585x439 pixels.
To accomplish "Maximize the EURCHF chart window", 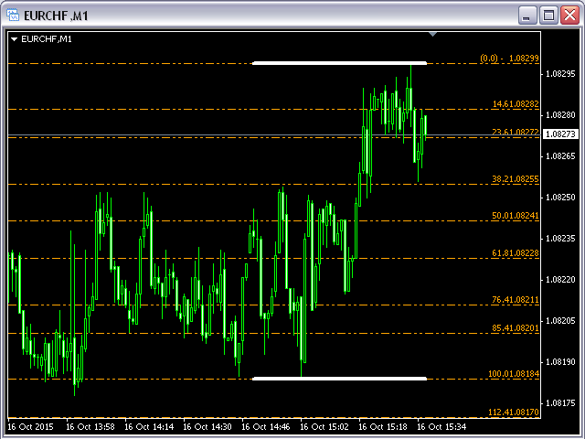I will (548, 16).
